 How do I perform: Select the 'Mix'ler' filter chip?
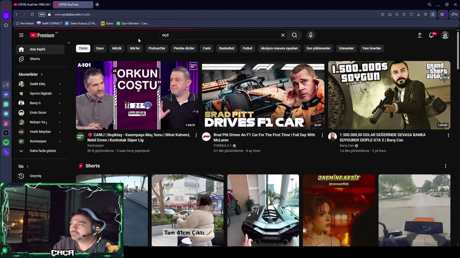coord(135,48)
